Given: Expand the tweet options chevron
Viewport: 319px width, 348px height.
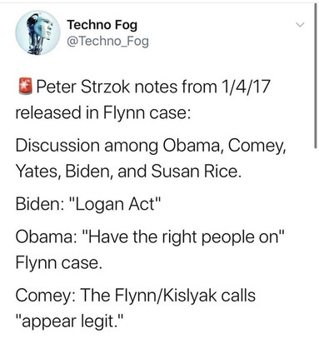Looking at the screenshot, I should [x=300, y=25].
